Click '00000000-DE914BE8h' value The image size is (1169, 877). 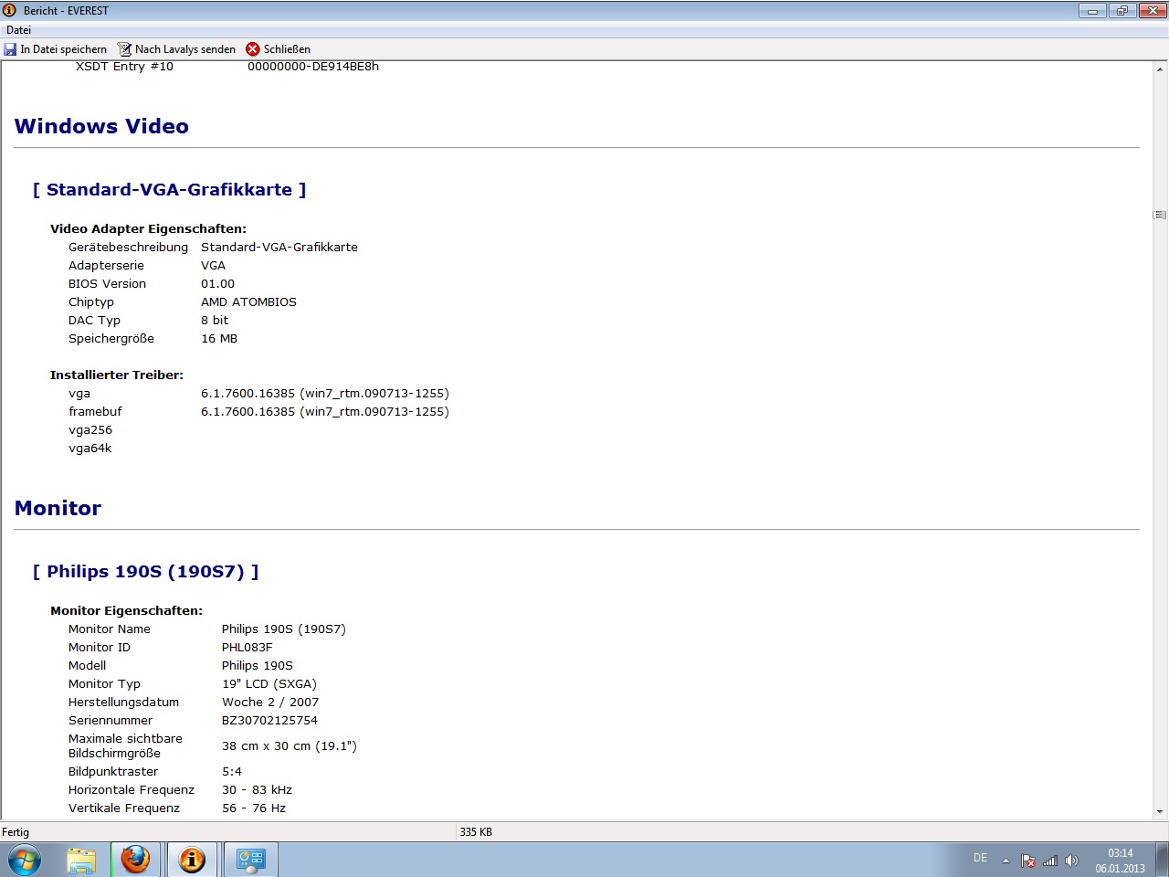click(313, 67)
